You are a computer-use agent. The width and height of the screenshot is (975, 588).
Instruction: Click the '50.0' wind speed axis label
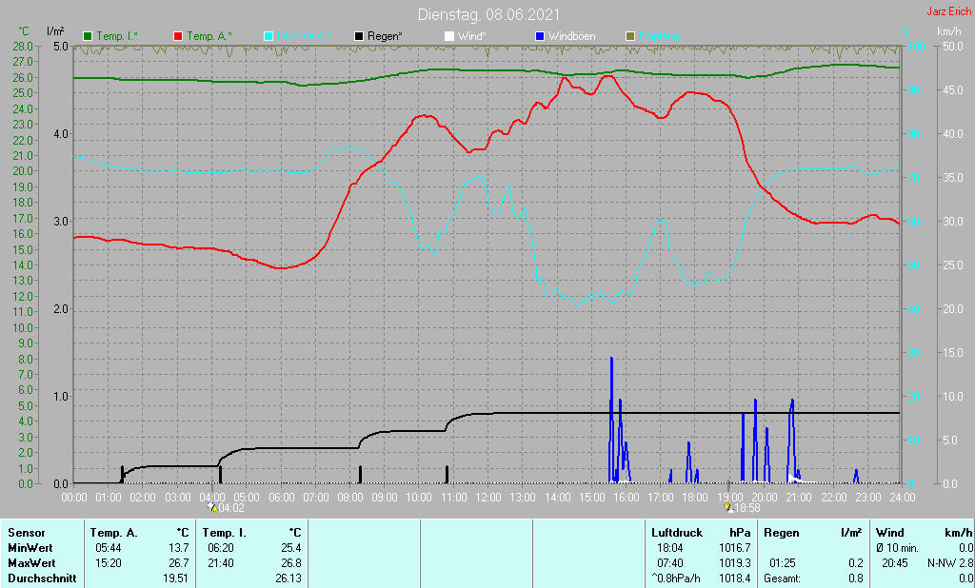(953, 47)
